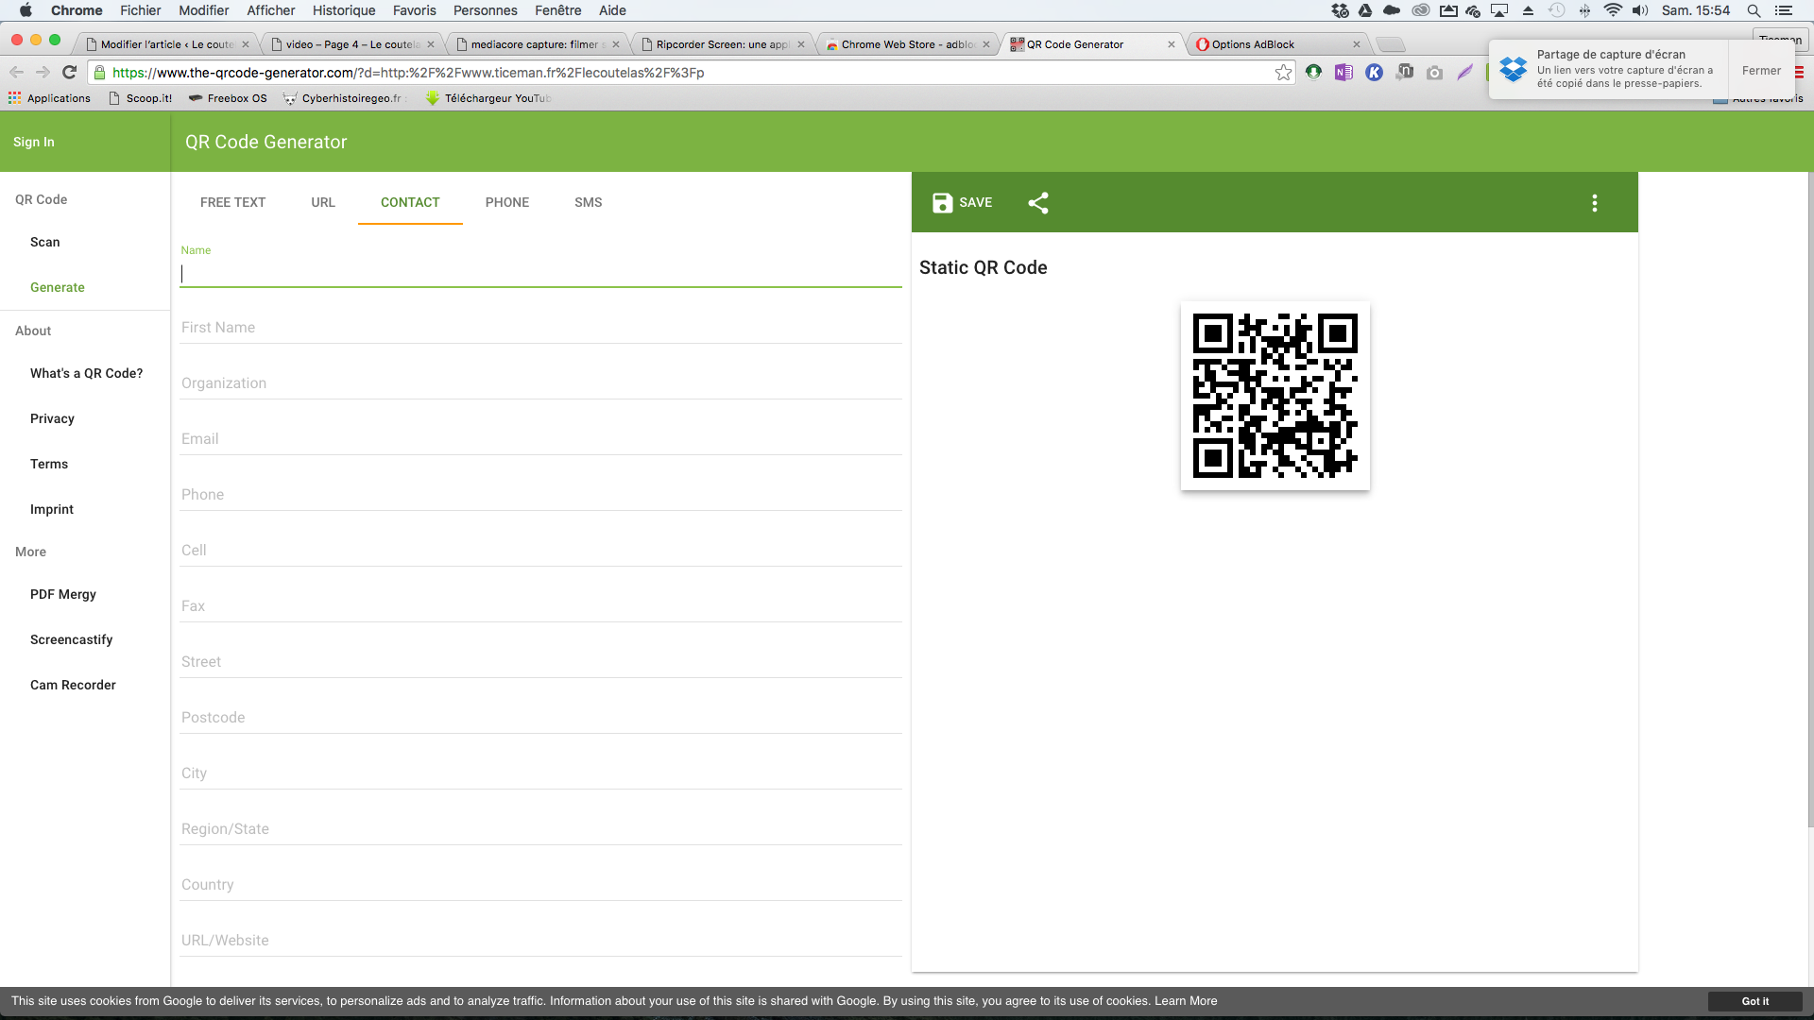Open What's a QR Code? page
The width and height of the screenshot is (1814, 1020).
point(87,373)
